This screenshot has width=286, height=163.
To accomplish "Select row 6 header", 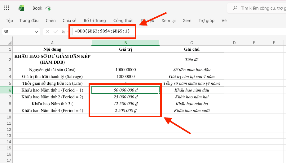I will [x=6, y=90].
